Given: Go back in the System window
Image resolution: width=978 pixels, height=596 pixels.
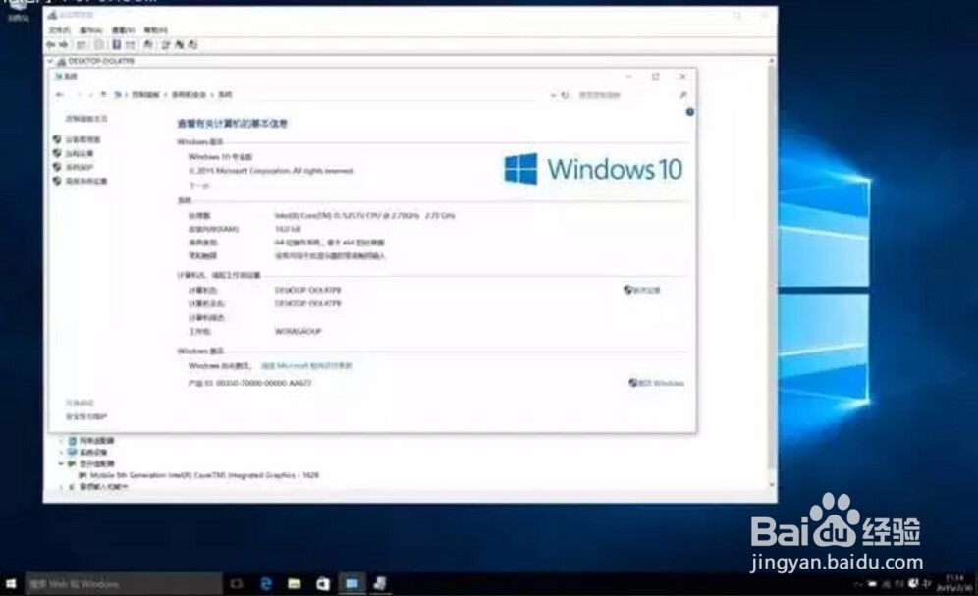Looking at the screenshot, I should point(60,95).
